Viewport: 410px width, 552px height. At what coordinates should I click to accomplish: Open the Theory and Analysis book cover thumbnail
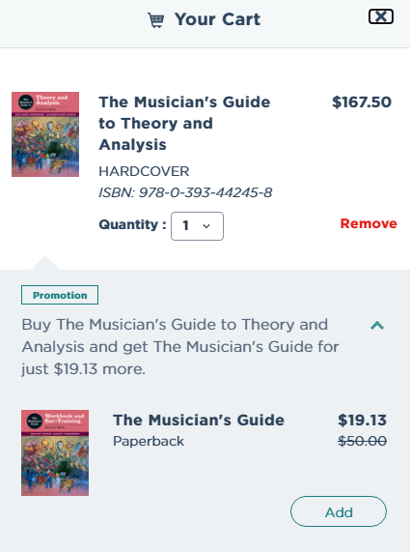pos(45,134)
